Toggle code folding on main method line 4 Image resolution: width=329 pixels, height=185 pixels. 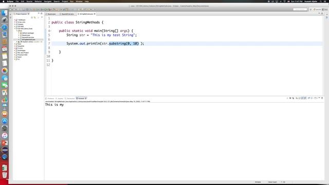click(51, 31)
